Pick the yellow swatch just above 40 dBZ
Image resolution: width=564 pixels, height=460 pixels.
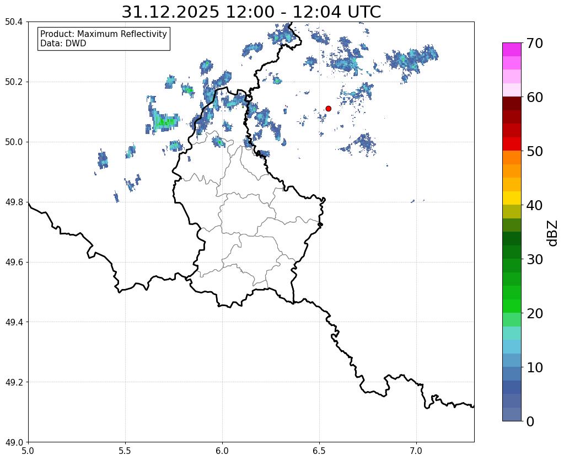click(x=512, y=198)
